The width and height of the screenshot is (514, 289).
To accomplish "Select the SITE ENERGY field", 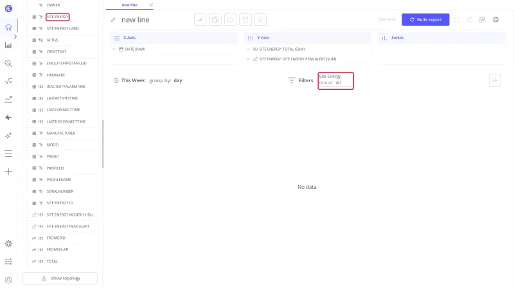I will point(57,17).
